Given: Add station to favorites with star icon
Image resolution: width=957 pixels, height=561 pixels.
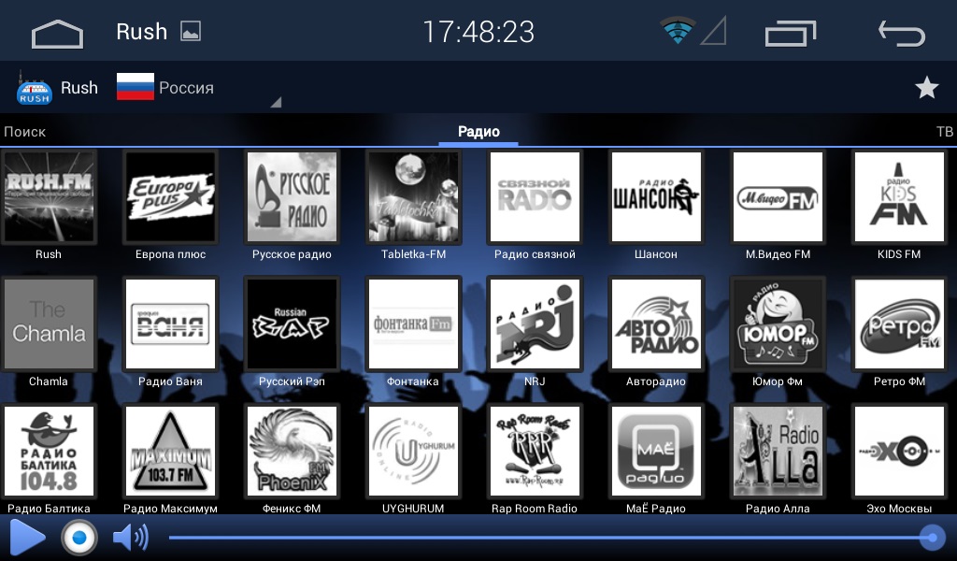Looking at the screenshot, I should tap(926, 88).
